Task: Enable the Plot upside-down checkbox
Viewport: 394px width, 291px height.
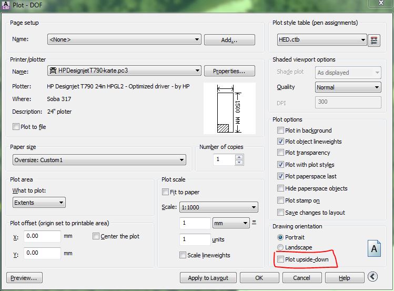Action: pos(280,259)
